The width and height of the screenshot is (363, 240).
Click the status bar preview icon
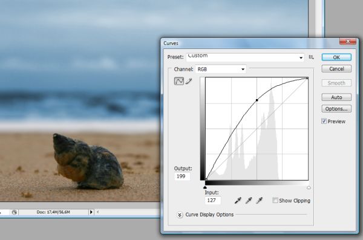[15, 212]
